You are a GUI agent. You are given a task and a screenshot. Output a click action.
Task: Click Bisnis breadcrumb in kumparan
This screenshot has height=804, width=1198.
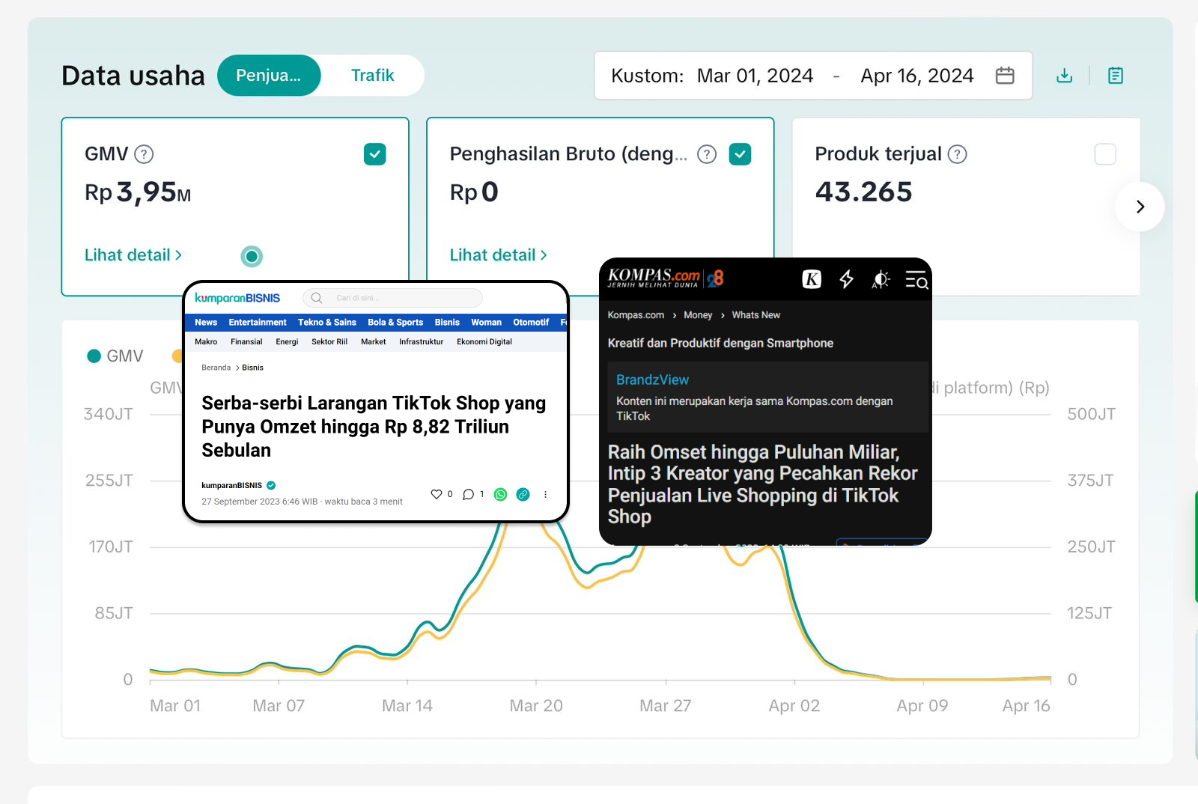[252, 368]
